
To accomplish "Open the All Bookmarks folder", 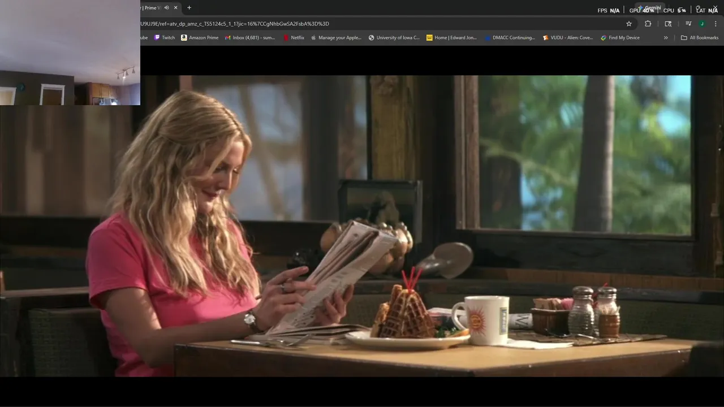I will click(700, 38).
